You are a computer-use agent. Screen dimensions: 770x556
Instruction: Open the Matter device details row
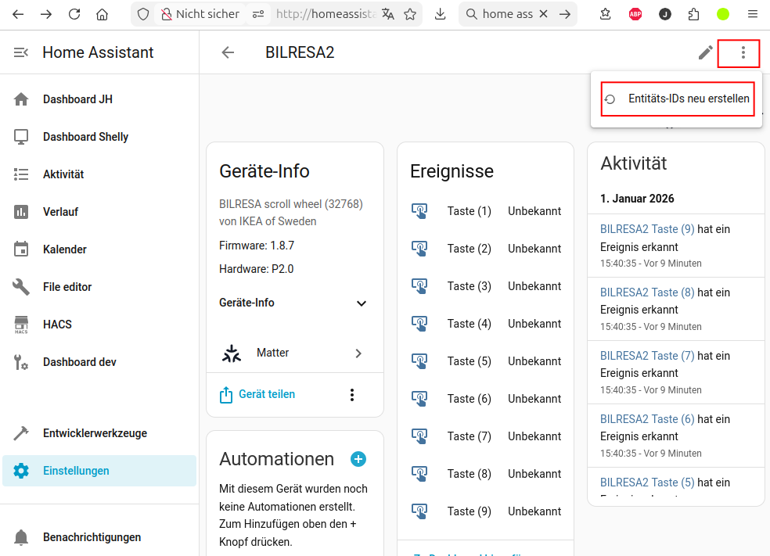pos(294,353)
